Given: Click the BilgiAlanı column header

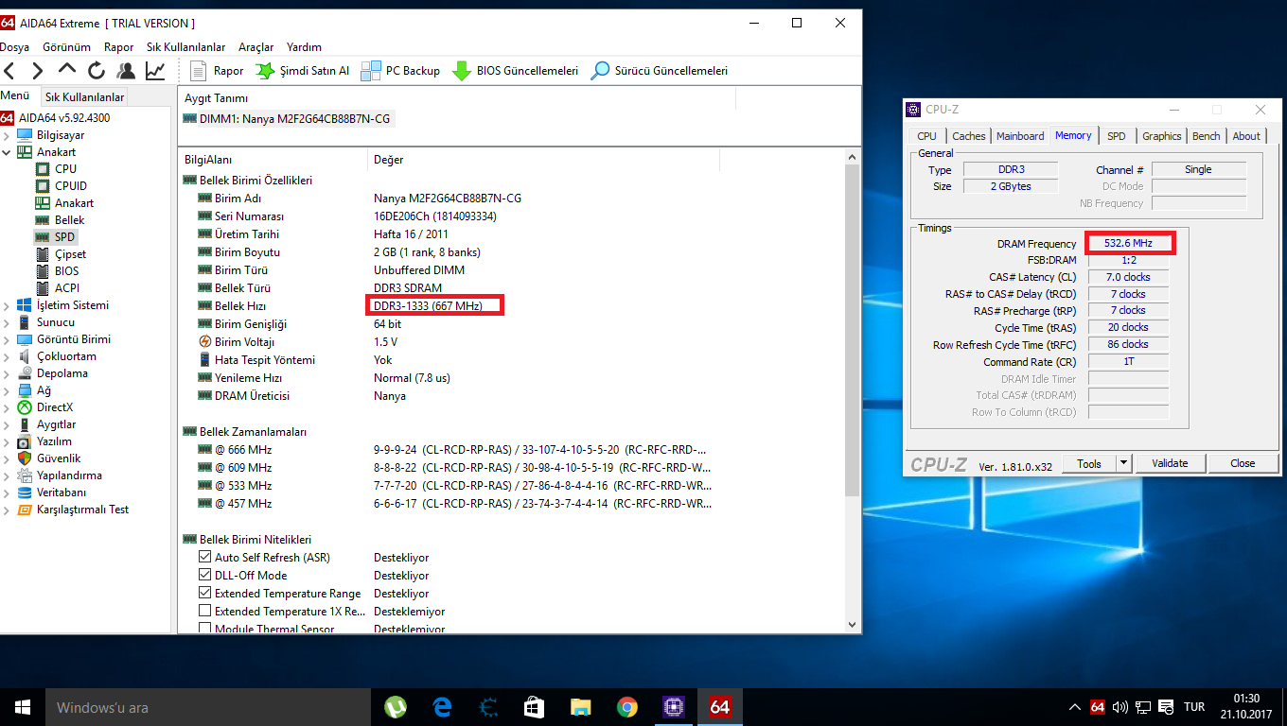Looking at the screenshot, I should 273,160.
